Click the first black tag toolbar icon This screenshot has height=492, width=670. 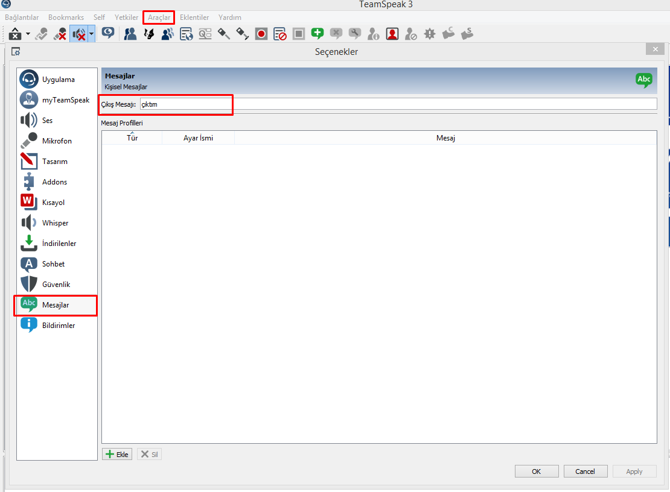tap(224, 34)
